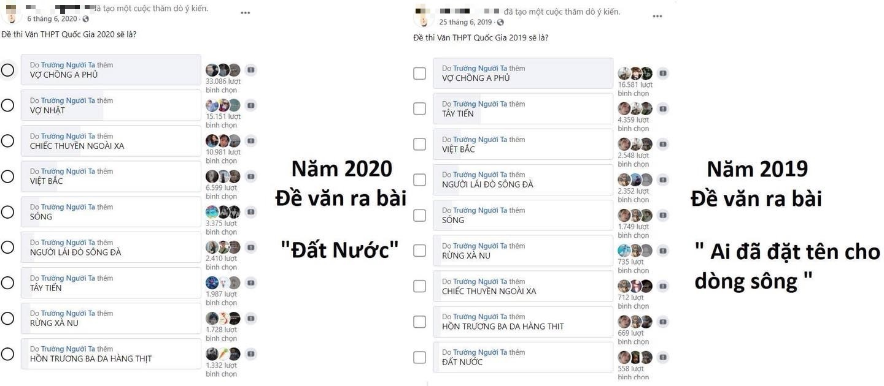Open the voter list icon beside 16.581 lượt bình chọn
The height and width of the screenshot is (386, 884).
click(x=662, y=74)
